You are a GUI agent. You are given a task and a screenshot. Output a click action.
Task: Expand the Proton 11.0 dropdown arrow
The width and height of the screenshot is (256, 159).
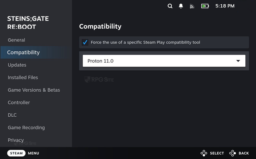pos(238,61)
